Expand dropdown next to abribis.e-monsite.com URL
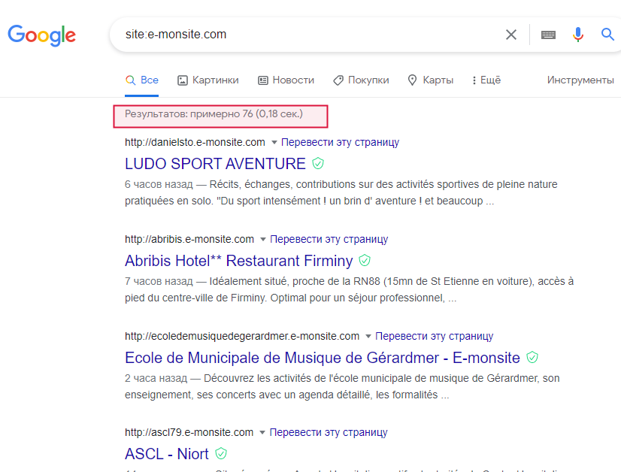Image resolution: width=621 pixels, height=472 pixels. click(x=262, y=240)
